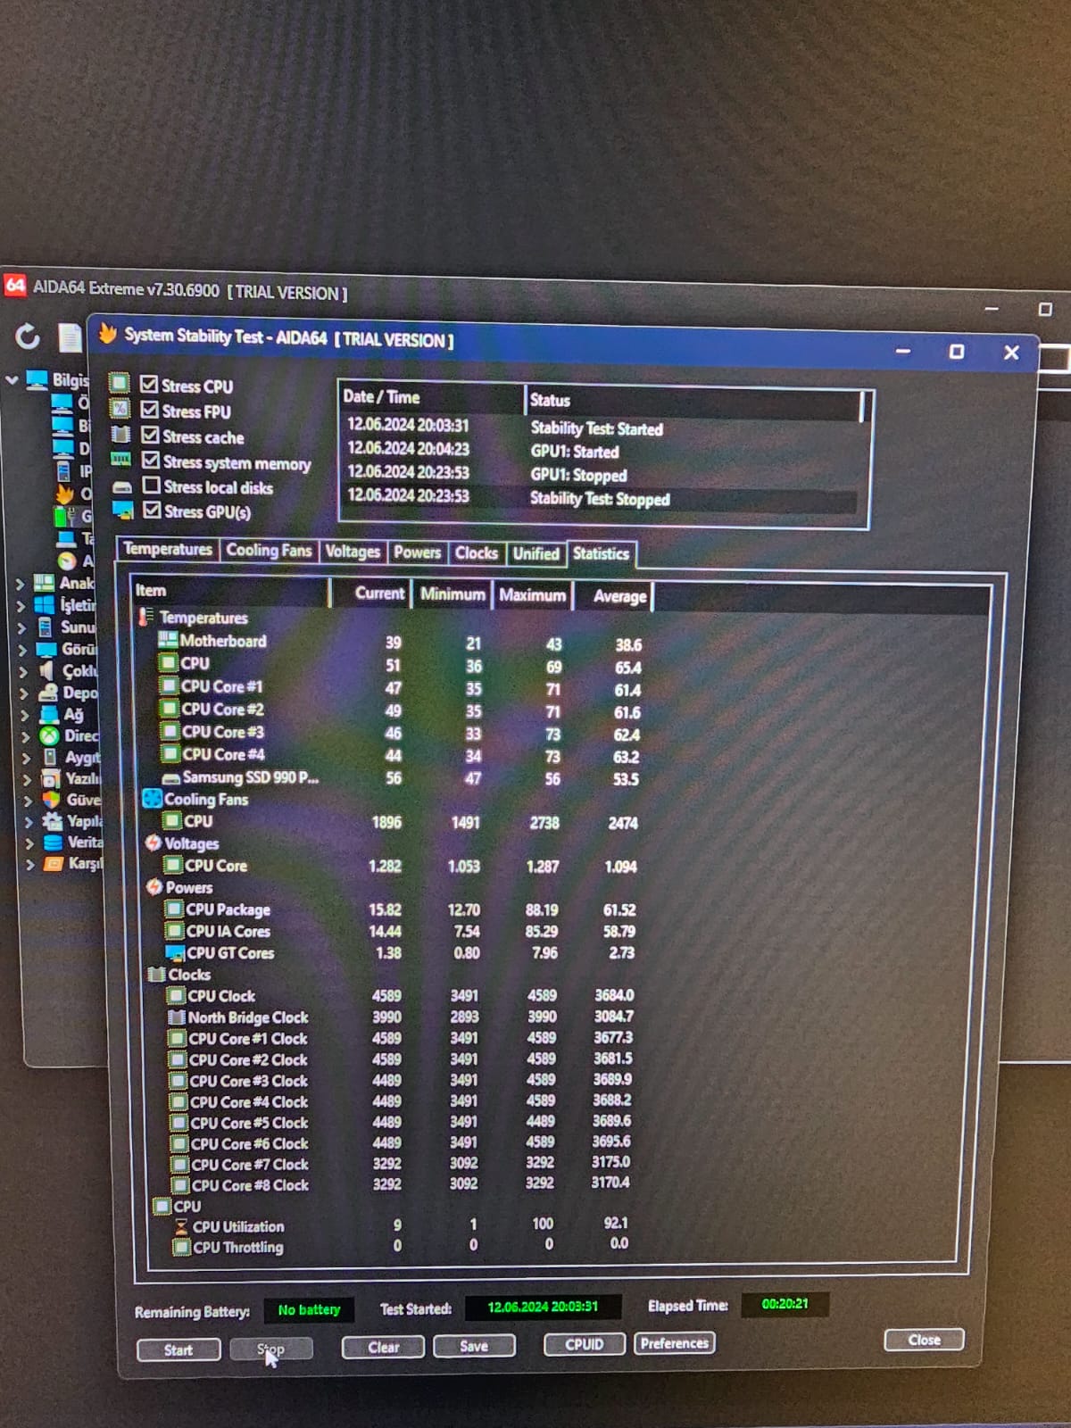Click the Clocks group icon
1071x1428 pixels.
tap(156, 974)
